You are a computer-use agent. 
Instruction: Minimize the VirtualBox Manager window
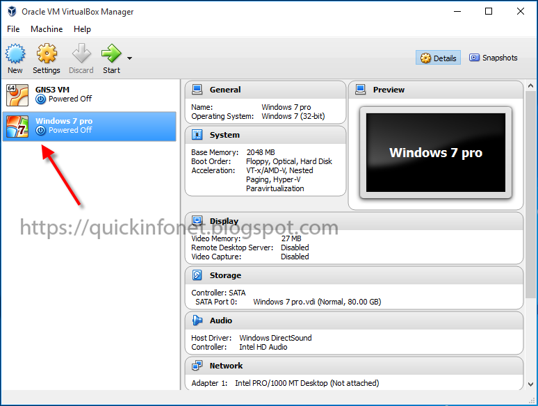457,11
